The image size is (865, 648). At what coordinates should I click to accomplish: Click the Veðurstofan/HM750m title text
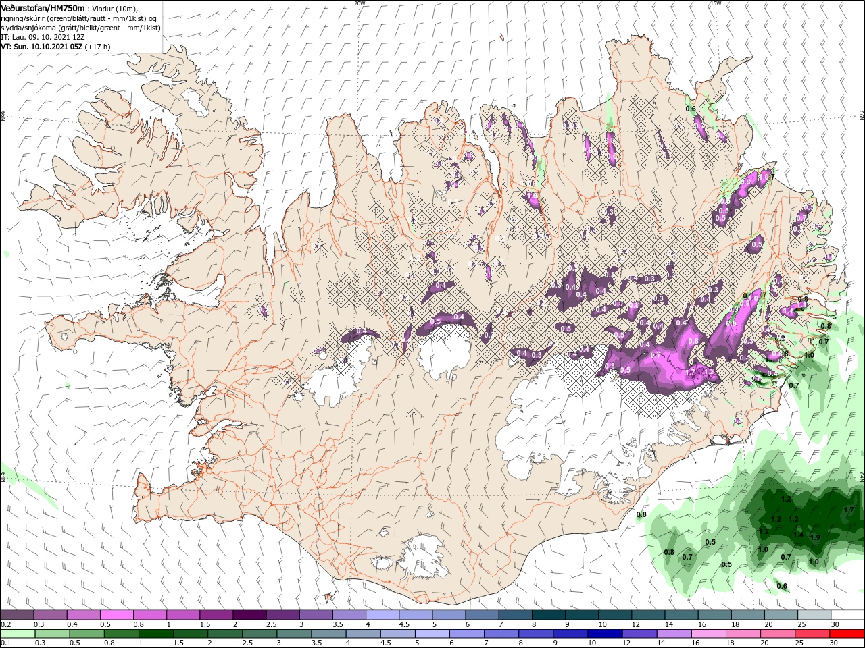click(43, 7)
